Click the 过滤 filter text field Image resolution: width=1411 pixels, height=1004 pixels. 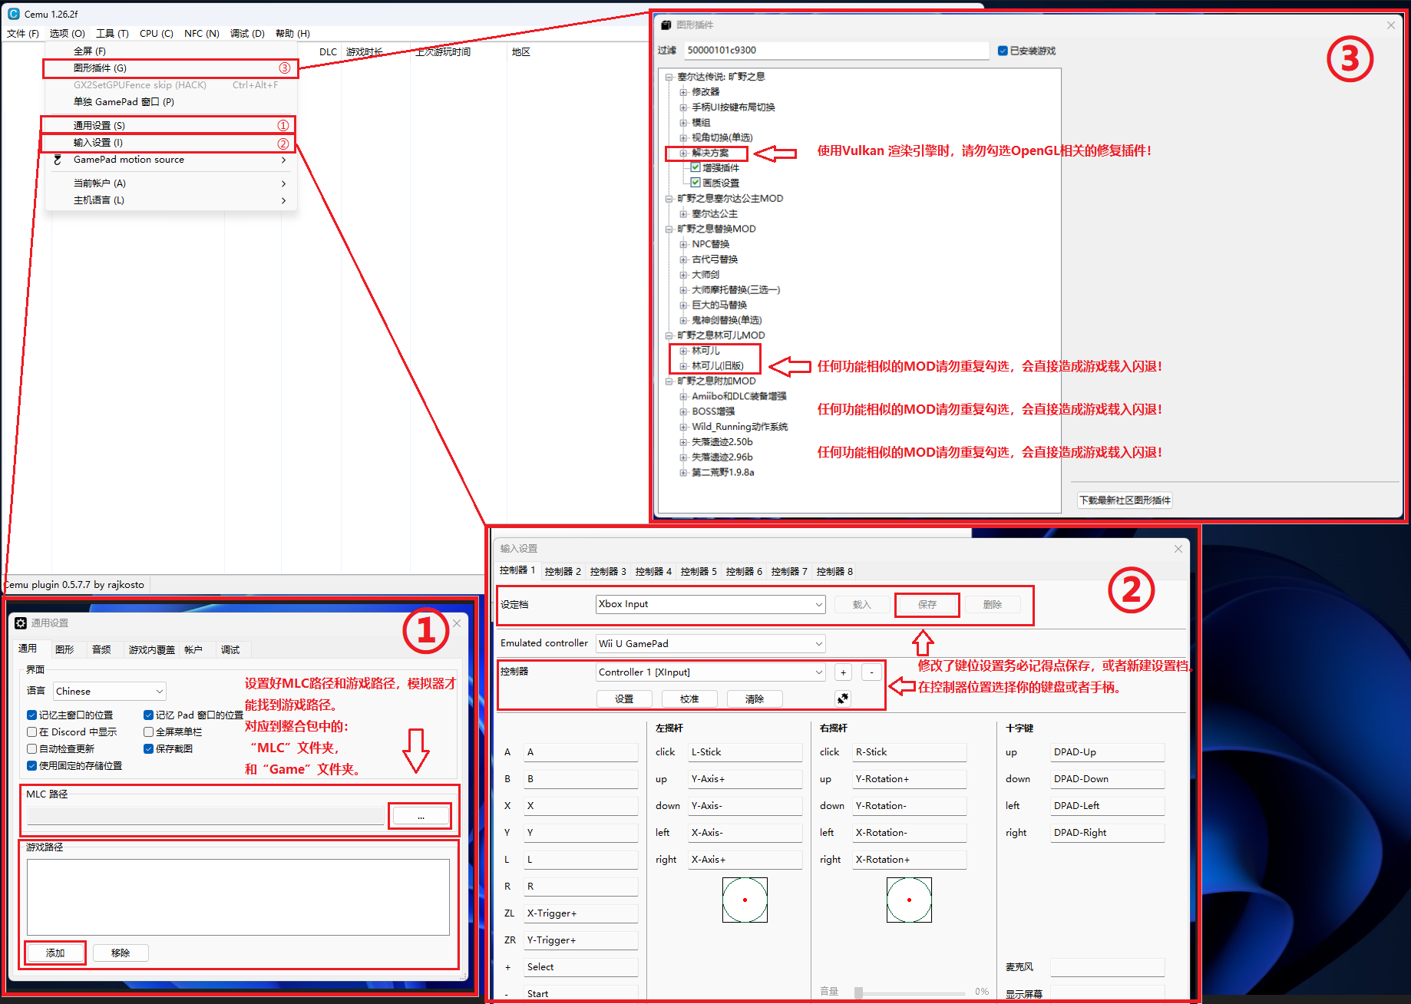pos(836,51)
